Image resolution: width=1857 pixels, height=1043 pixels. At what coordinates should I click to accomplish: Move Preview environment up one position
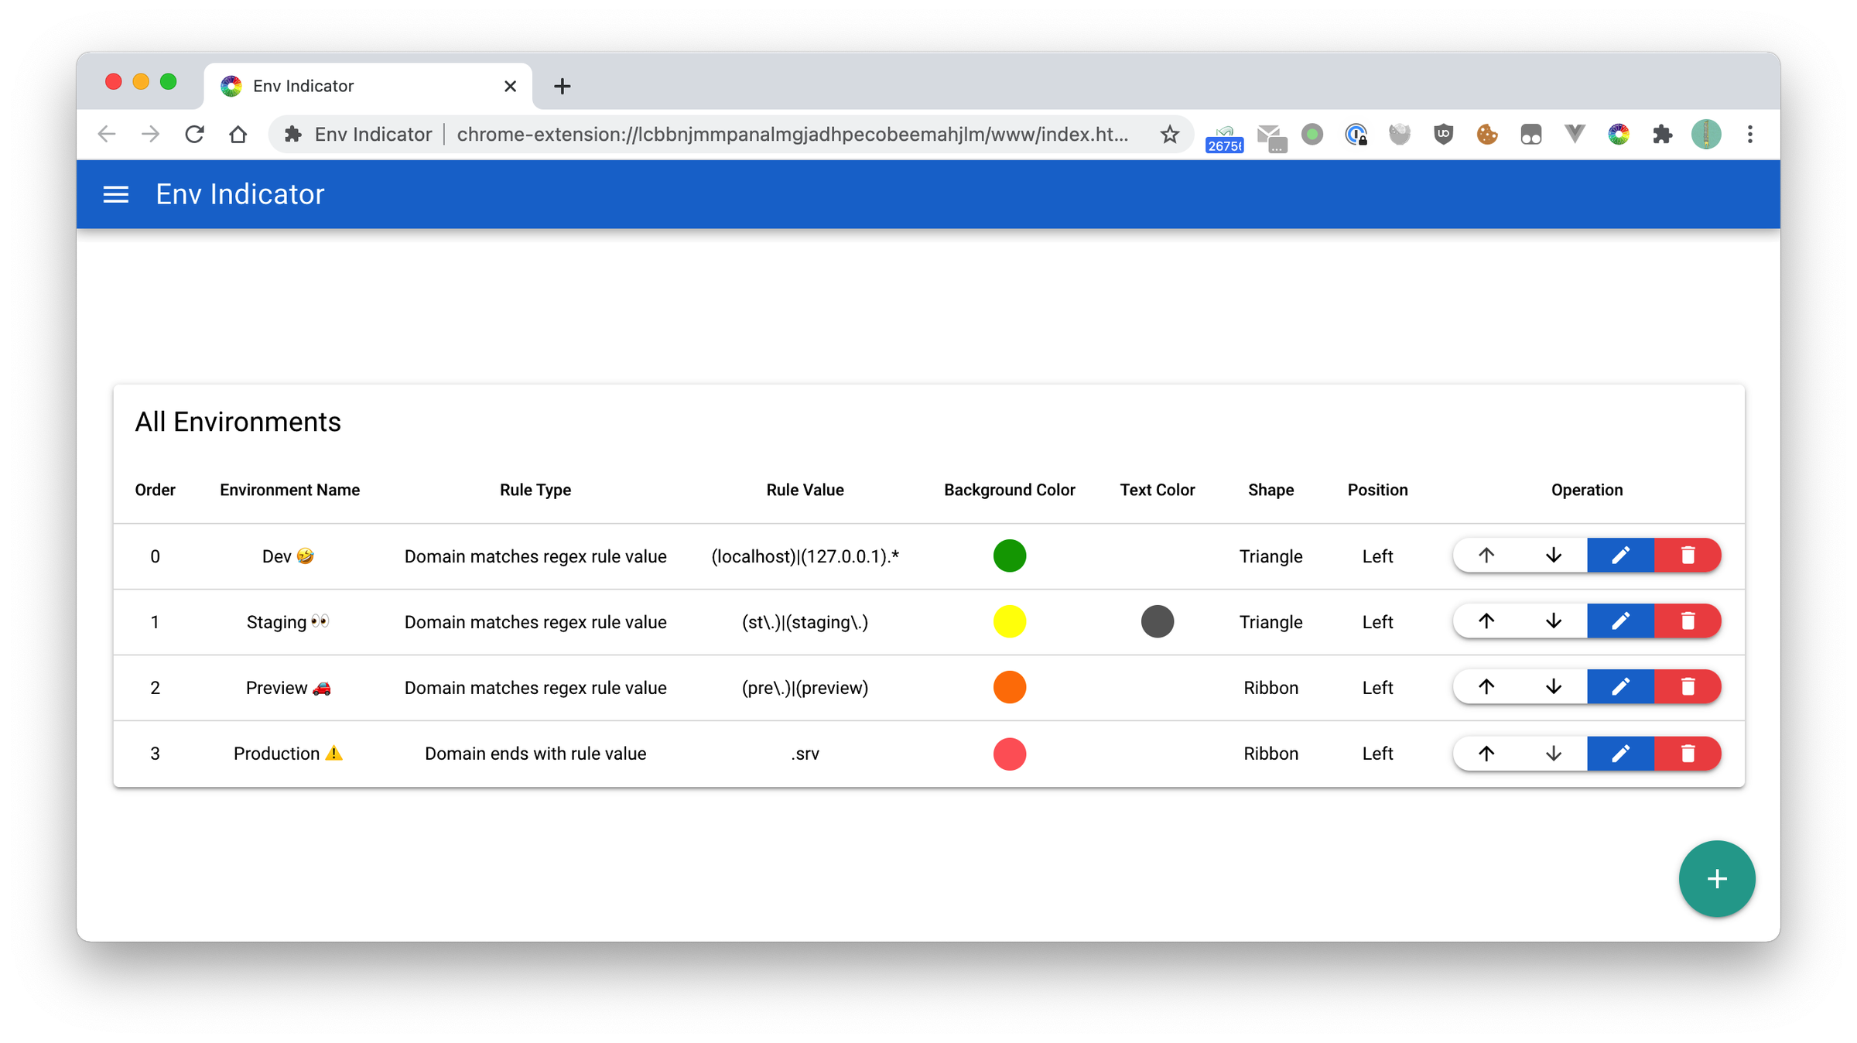click(x=1485, y=687)
